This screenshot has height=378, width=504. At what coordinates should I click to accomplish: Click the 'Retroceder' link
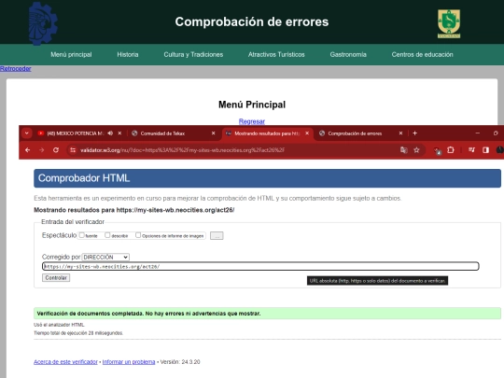point(16,68)
